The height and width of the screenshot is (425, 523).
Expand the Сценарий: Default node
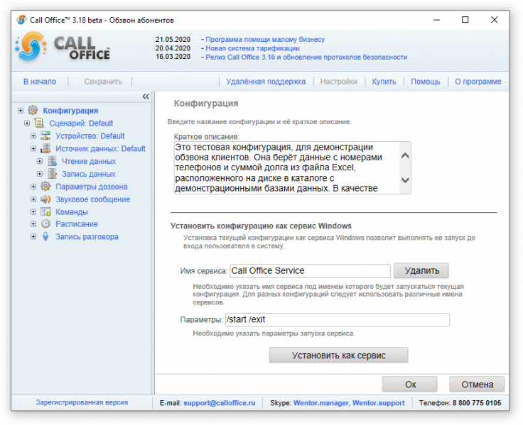pyautogui.click(x=27, y=123)
